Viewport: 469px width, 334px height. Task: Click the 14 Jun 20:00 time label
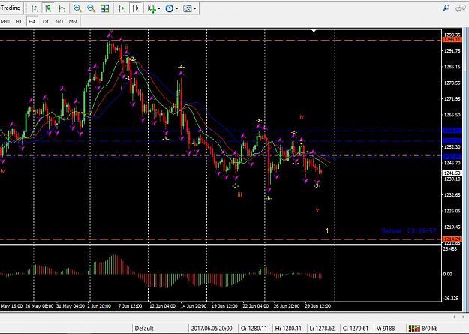click(194, 306)
